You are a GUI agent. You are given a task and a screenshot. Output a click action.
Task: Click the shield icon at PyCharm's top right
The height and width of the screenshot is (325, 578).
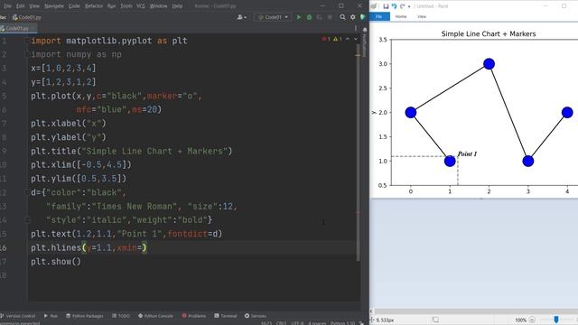363,17
